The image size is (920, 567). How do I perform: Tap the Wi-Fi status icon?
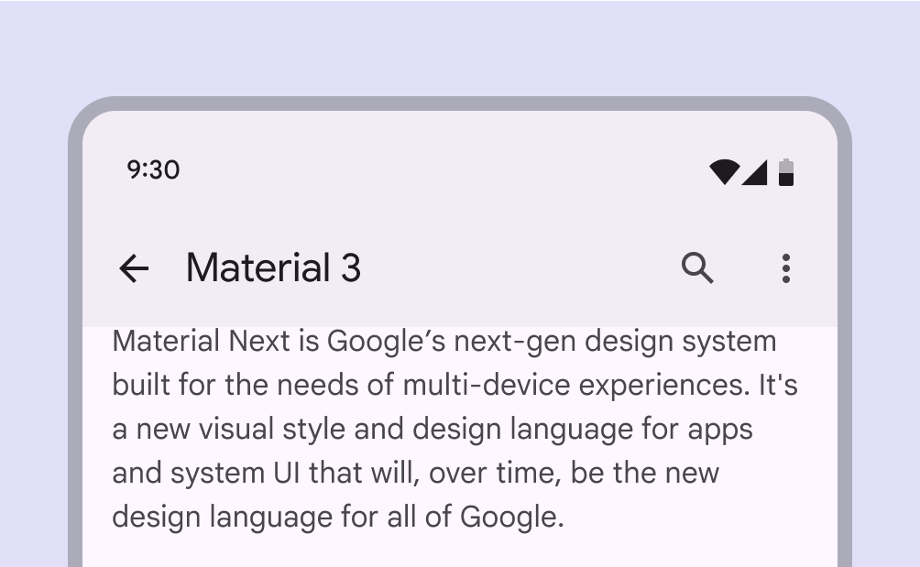click(x=723, y=171)
